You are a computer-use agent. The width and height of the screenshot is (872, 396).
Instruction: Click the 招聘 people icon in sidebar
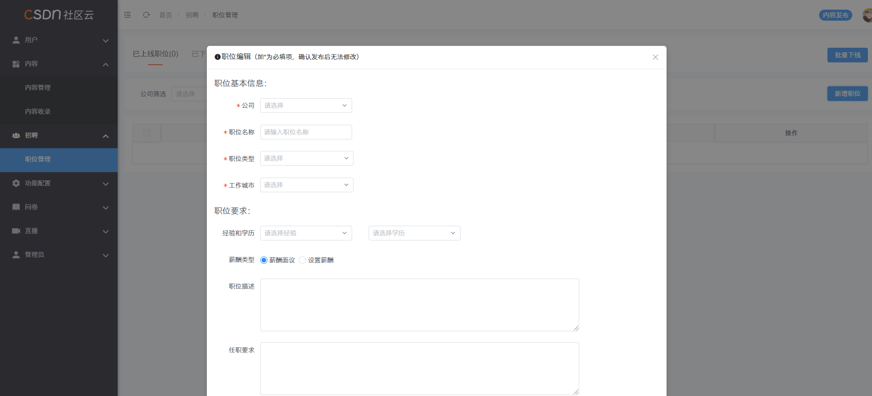(16, 135)
